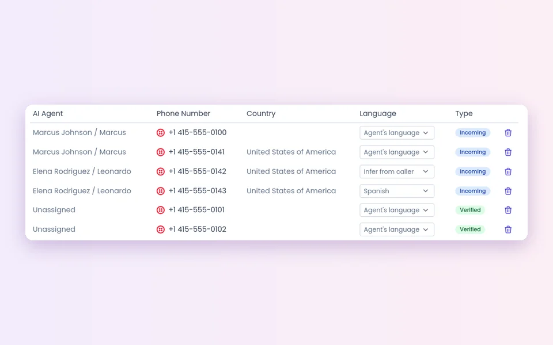
Task: Click the Twilio icon beside +1 415-555-0100
Action: coord(161,133)
